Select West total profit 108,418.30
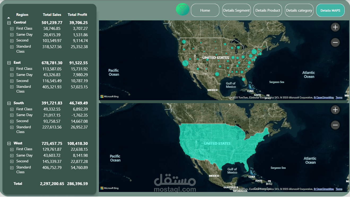 pyautogui.click(x=77, y=144)
